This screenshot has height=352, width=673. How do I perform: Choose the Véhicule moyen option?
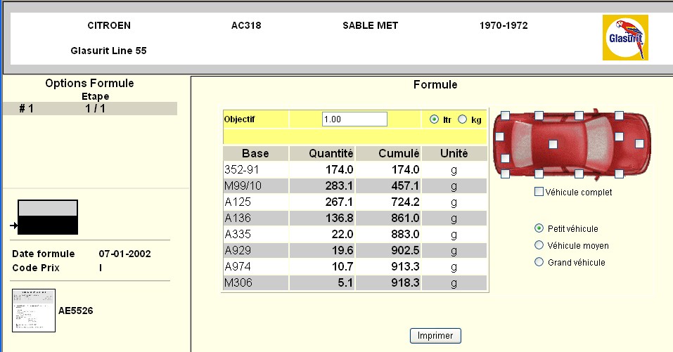[539, 245]
